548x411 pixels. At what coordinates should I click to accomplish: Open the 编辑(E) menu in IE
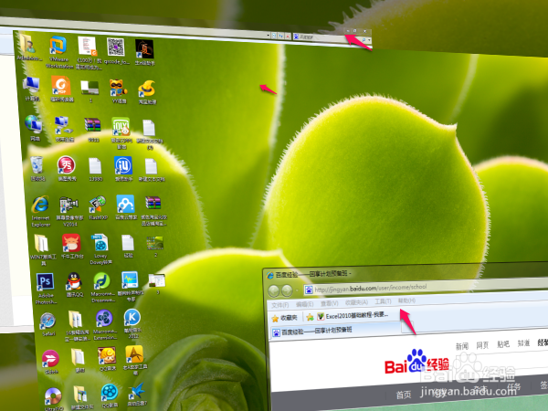point(304,304)
